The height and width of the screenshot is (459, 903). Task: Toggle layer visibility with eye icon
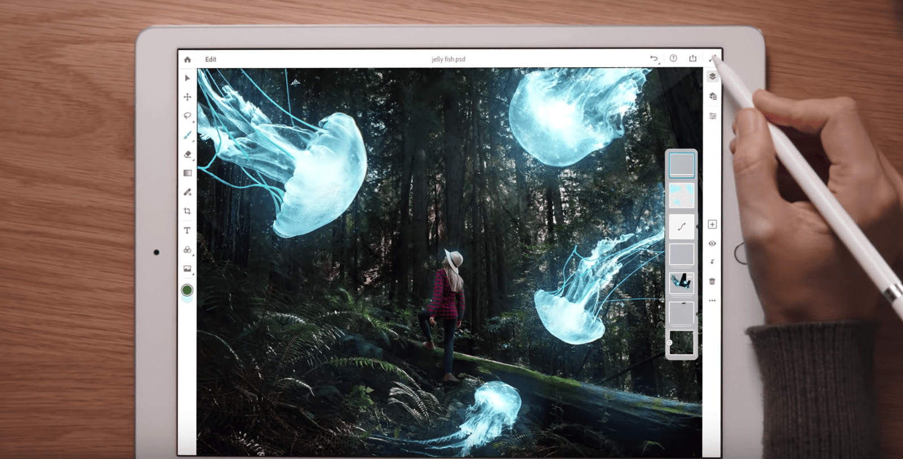712,243
